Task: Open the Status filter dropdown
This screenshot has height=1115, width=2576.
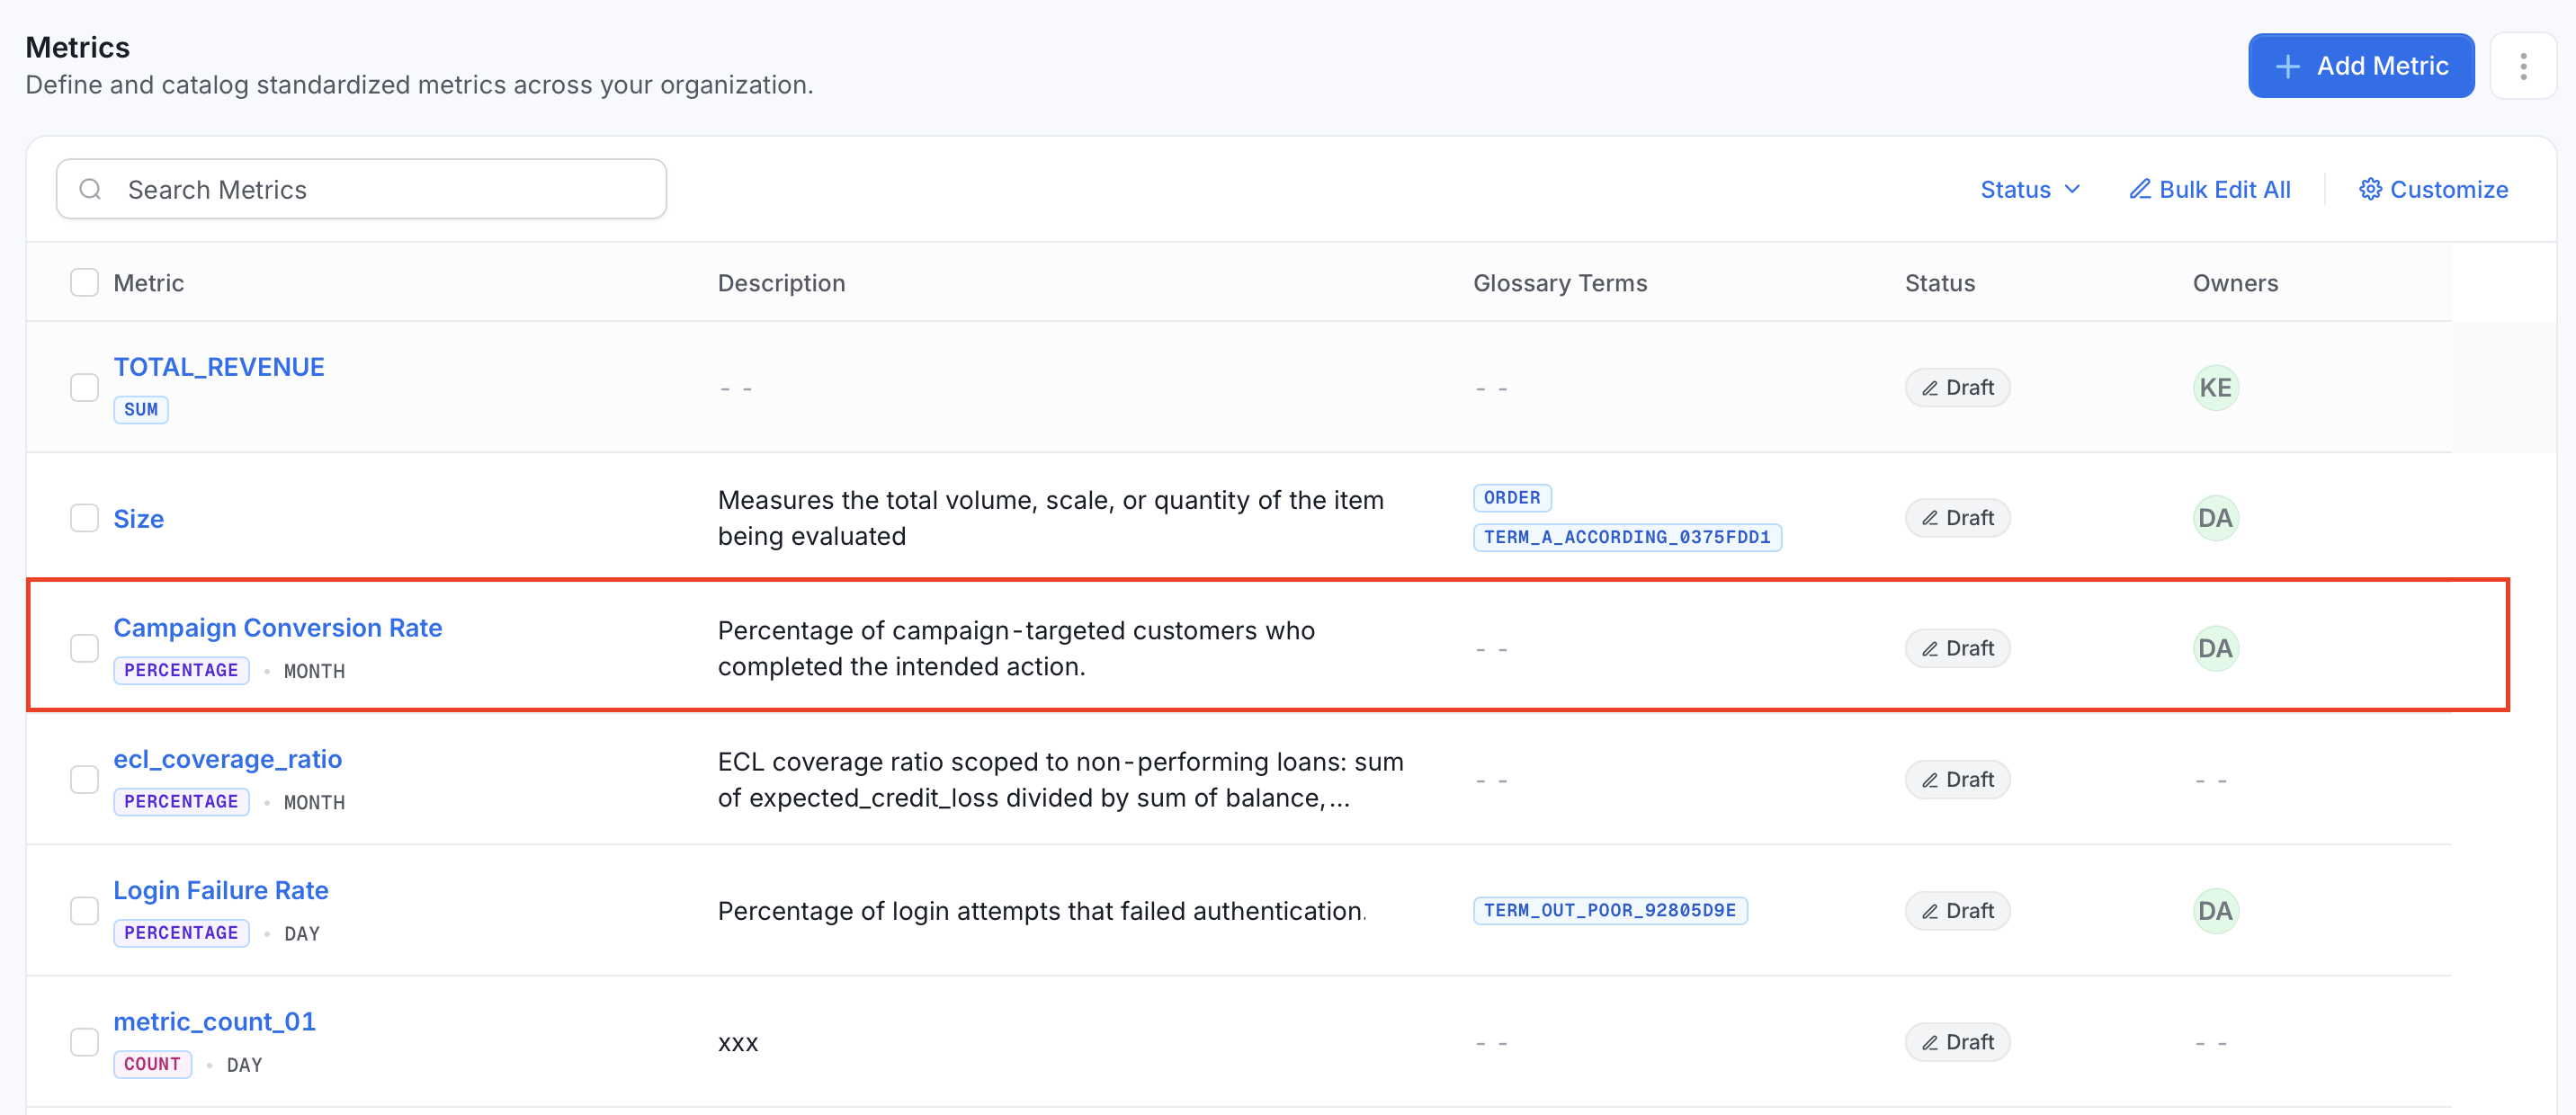Action: click(x=2030, y=189)
